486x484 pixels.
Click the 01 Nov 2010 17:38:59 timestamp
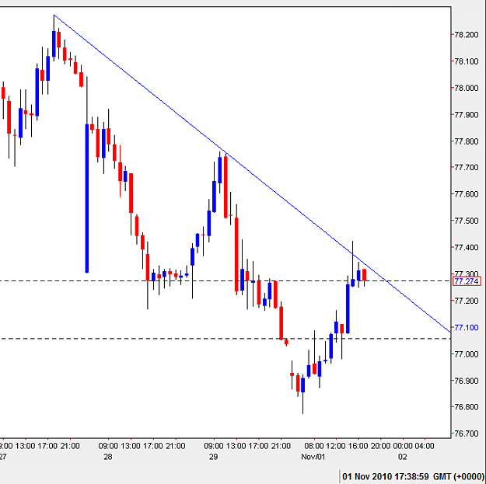pos(386,476)
